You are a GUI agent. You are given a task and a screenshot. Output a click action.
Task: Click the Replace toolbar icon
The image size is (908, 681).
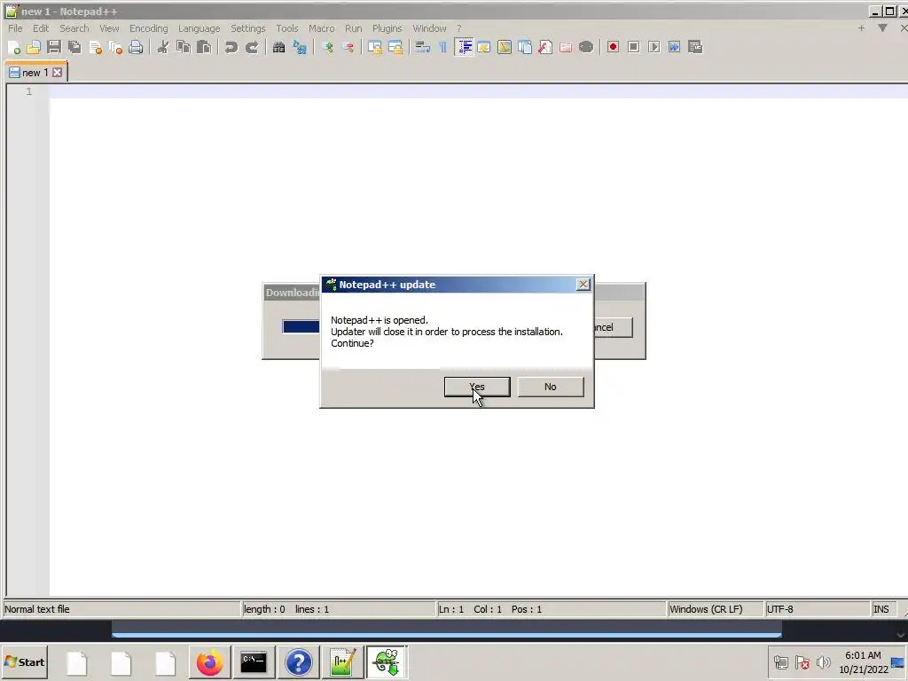(300, 48)
